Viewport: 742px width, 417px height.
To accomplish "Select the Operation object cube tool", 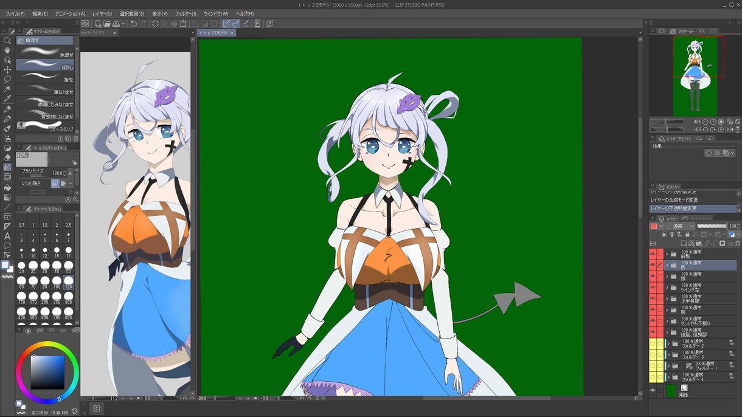I will (7, 60).
